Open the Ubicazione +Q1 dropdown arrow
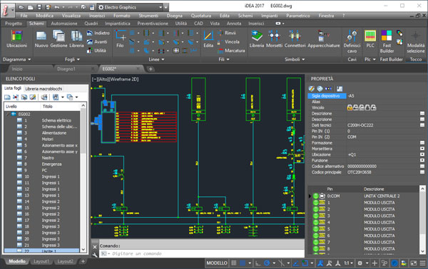428x269 pixels. click(422, 154)
